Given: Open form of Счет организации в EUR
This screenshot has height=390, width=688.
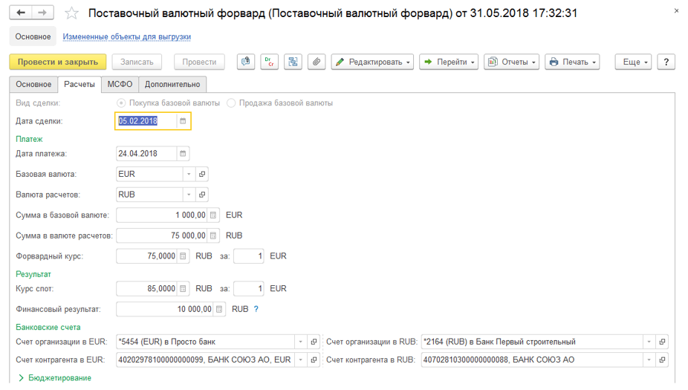Looking at the screenshot, I should pyautogui.click(x=314, y=342).
